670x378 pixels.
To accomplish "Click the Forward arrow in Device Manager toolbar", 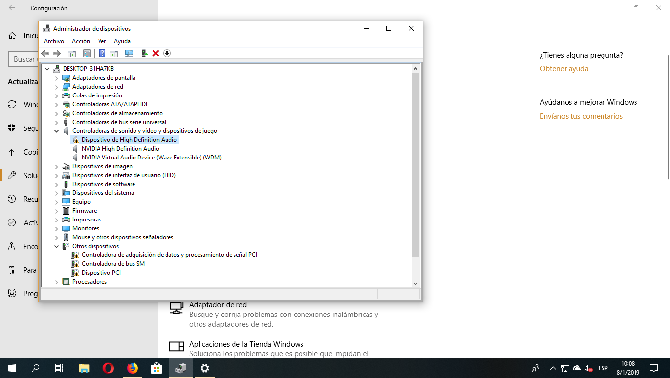I will 57,53.
